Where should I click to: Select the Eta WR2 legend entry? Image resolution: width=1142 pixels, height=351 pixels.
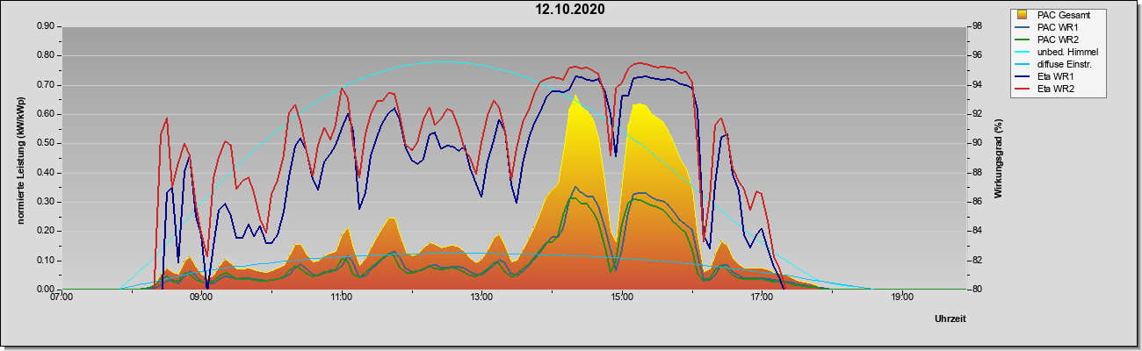(1054, 89)
